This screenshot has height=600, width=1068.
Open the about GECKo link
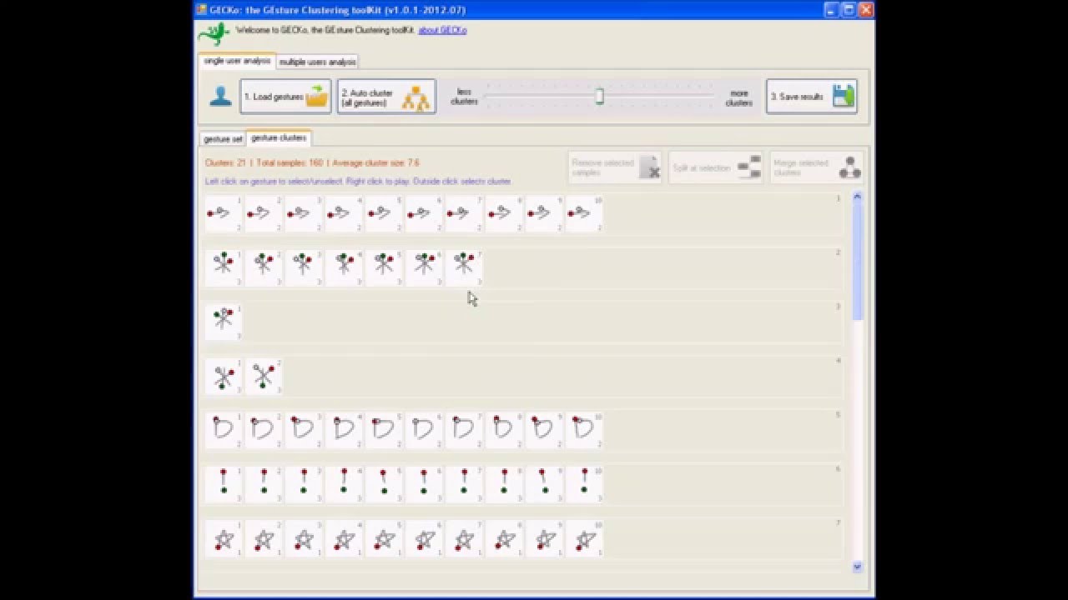(x=442, y=31)
